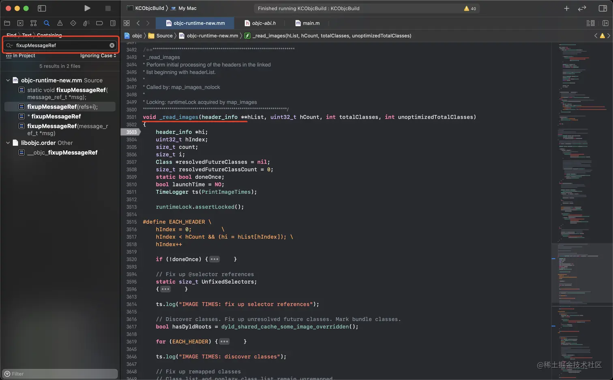This screenshot has width=613, height=380.
Task: Change the In Project search scope
Action: tap(21, 55)
